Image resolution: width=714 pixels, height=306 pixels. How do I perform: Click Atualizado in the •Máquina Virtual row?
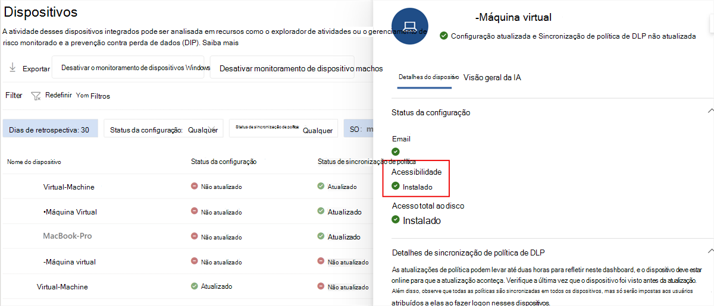(x=345, y=212)
